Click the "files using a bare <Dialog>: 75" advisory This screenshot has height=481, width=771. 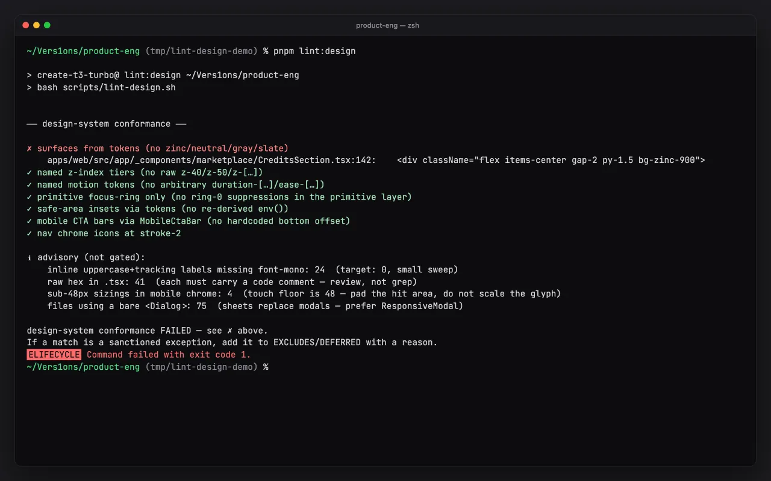(x=255, y=306)
